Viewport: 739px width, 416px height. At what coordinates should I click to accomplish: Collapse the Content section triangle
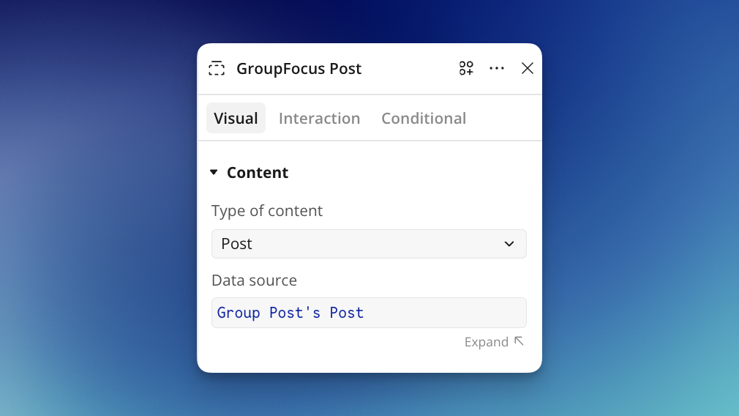click(214, 172)
